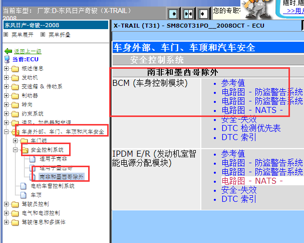The height and width of the screenshot is (243, 304).
Task: Click the green back arrow icon
Action: click(8, 51)
